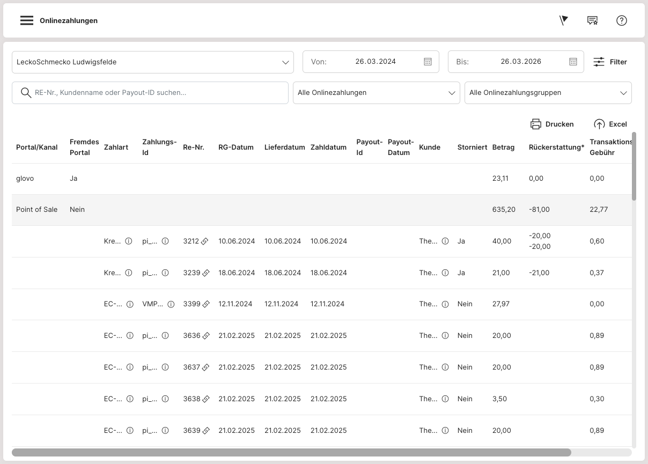Open the Alle Onlinezahlungen dropdown
This screenshot has height=464, width=648.
tap(376, 93)
